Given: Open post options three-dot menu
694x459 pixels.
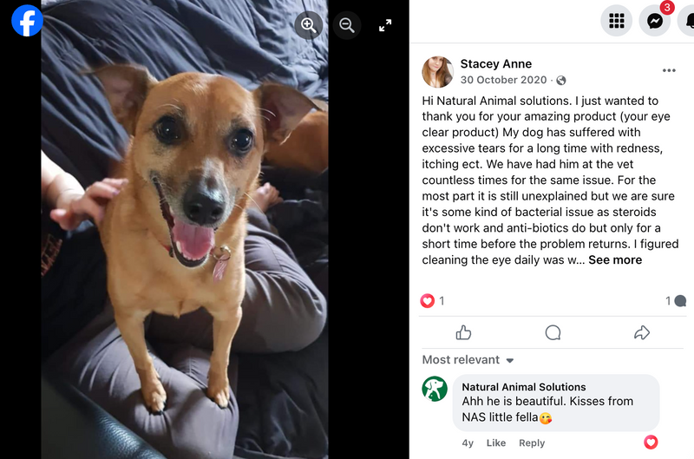Looking at the screenshot, I should tap(669, 70).
